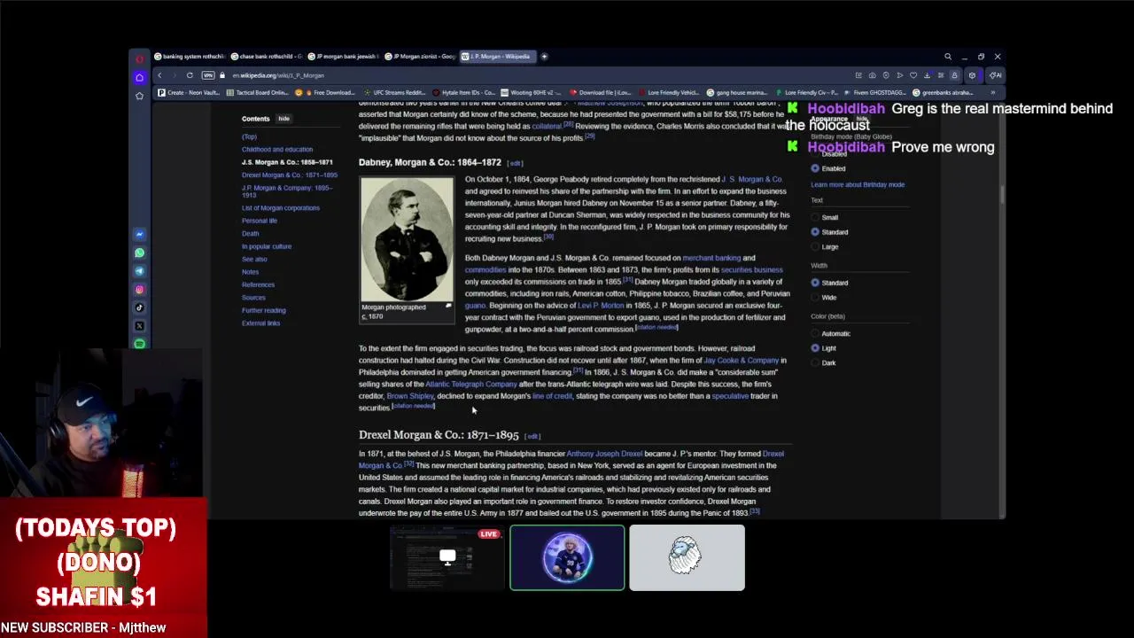The image size is (1134, 638).
Task: Open Spotify in the browser sidebar
Action: pyautogui.click(x=139, y=344)
